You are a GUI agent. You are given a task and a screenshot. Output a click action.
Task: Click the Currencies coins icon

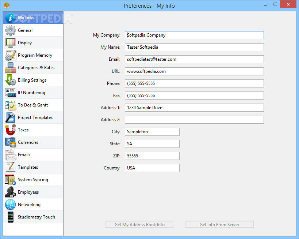point(11,142)
